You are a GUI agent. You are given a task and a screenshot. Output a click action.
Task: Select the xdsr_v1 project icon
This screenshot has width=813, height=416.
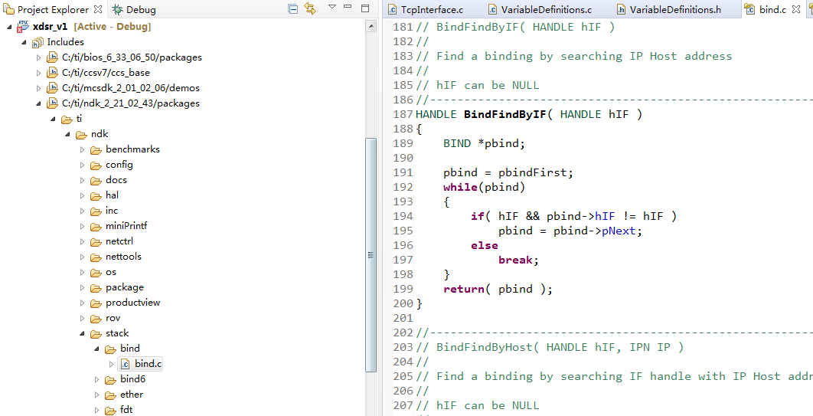click(x=23, y=27)
